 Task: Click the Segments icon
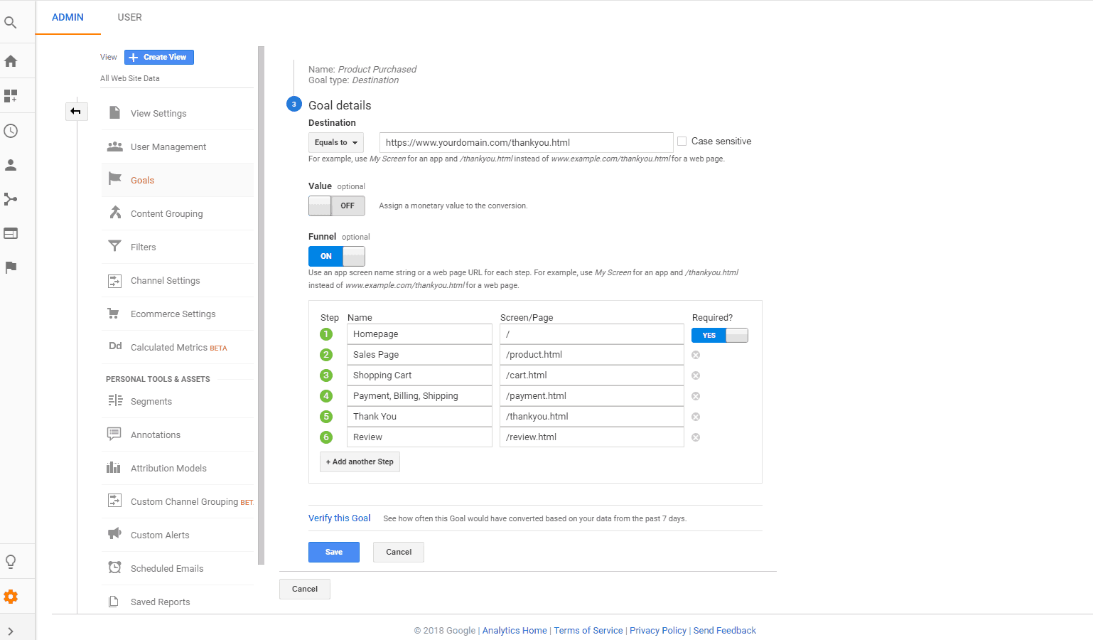pyautogui.click(x=115, y=401)
